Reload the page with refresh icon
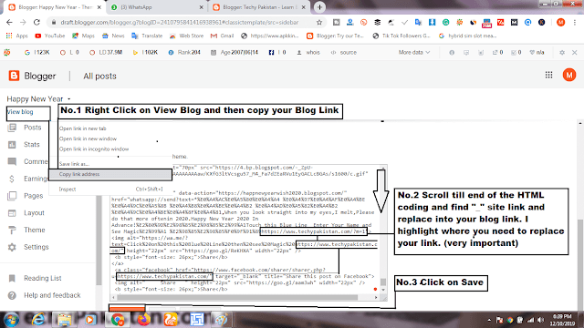This screenshot has width=584, height=328. coord(36,22)
